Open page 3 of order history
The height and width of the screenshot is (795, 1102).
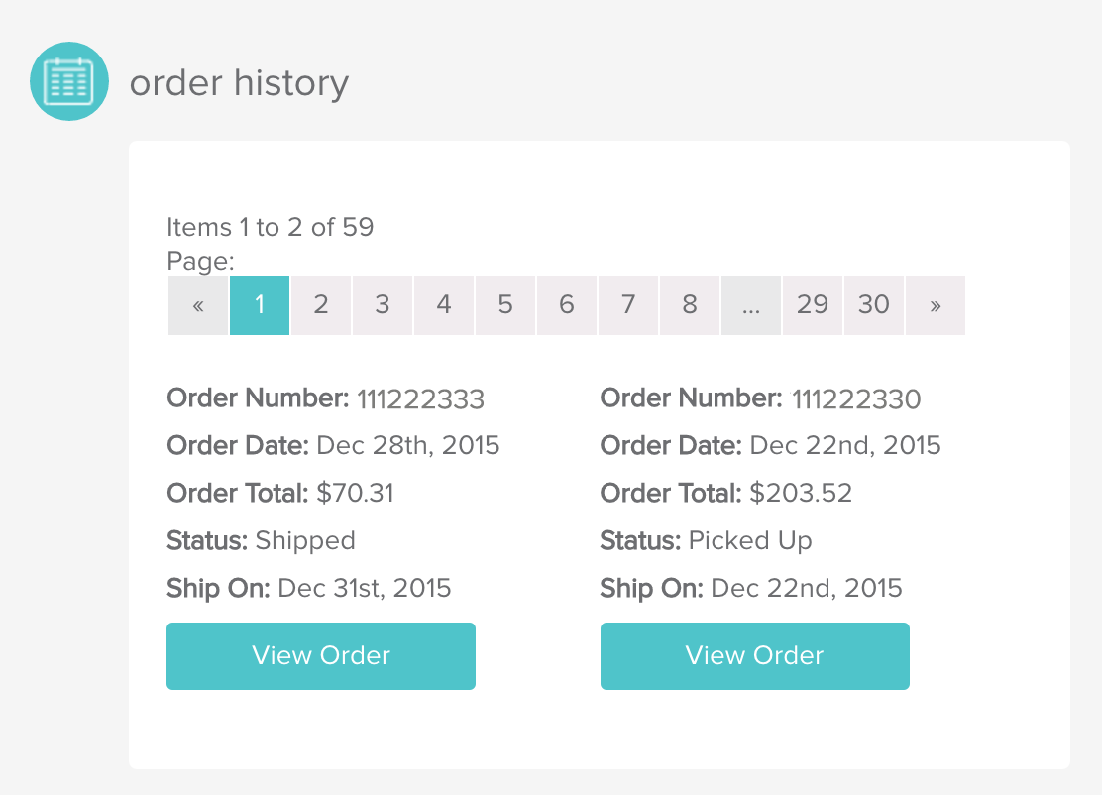click(382, 304)
